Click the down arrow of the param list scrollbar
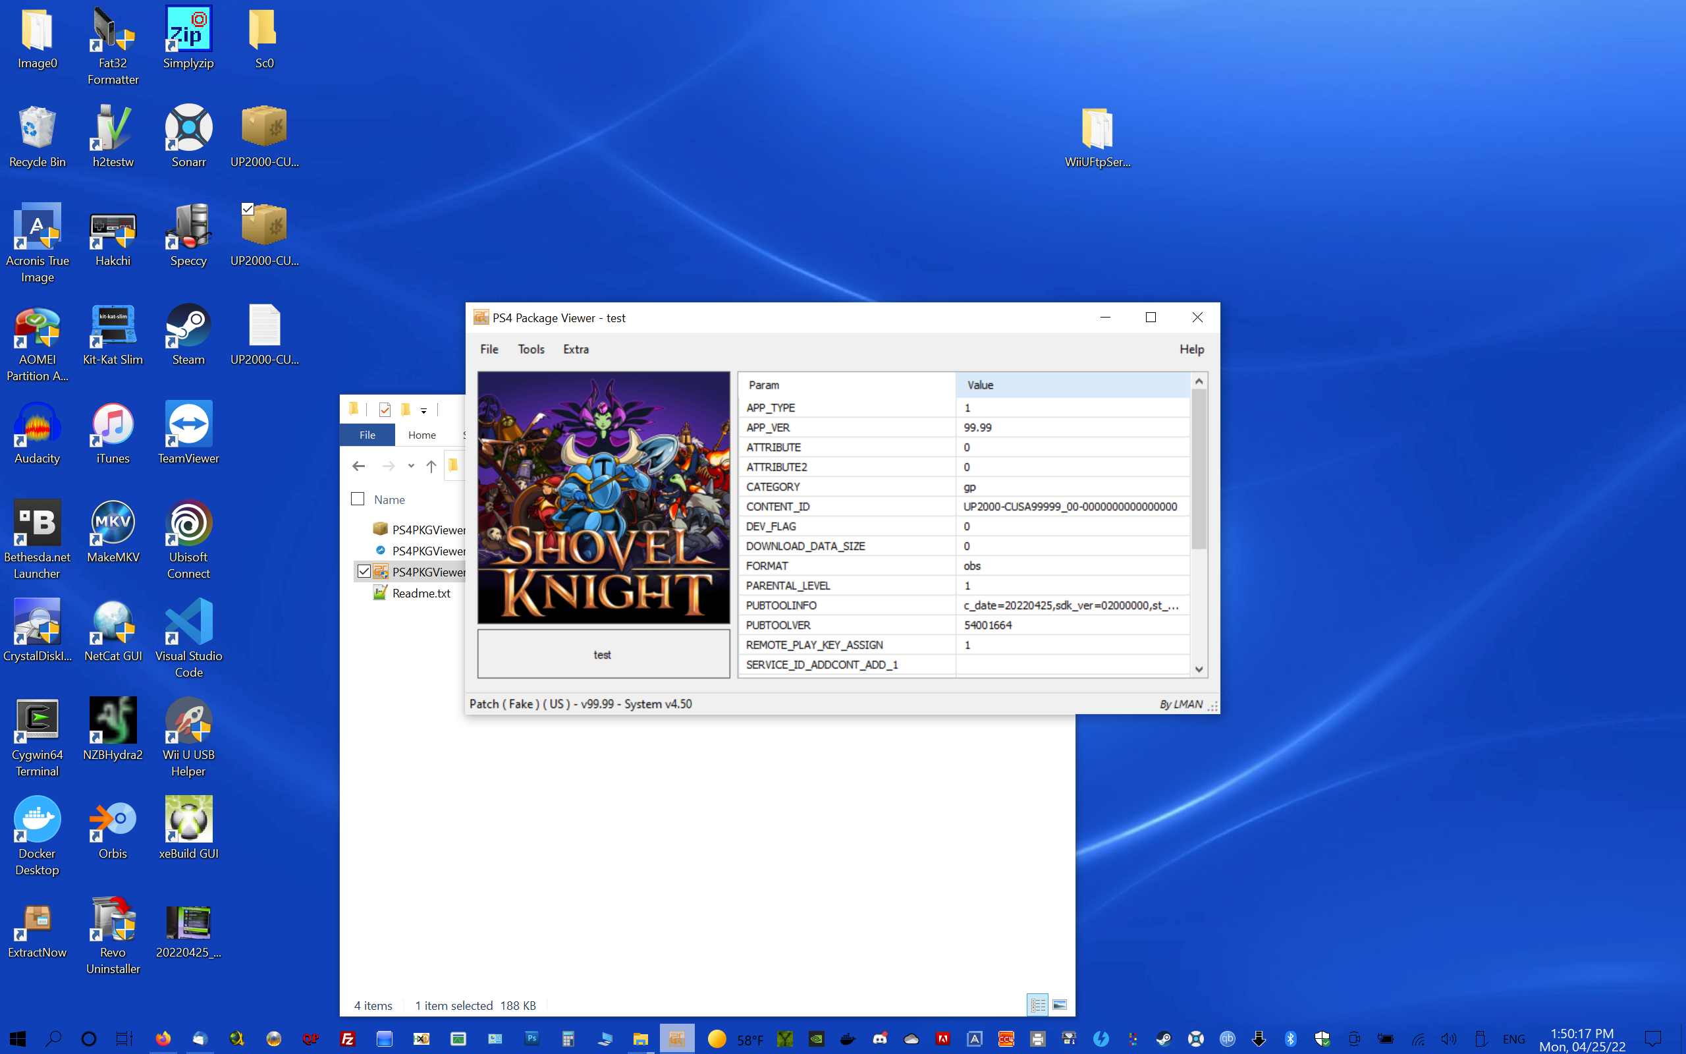The height and width of the screenshot is (1054, 1686). [1199, 669]
